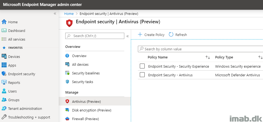Click the Antivirus (Preview) red shield icon
Screen dimensions: 263x122
(67, 101)
